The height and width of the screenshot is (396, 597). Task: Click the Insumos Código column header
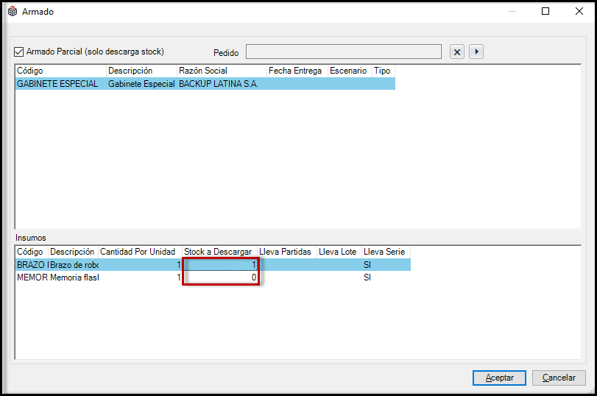coord(32,252)
